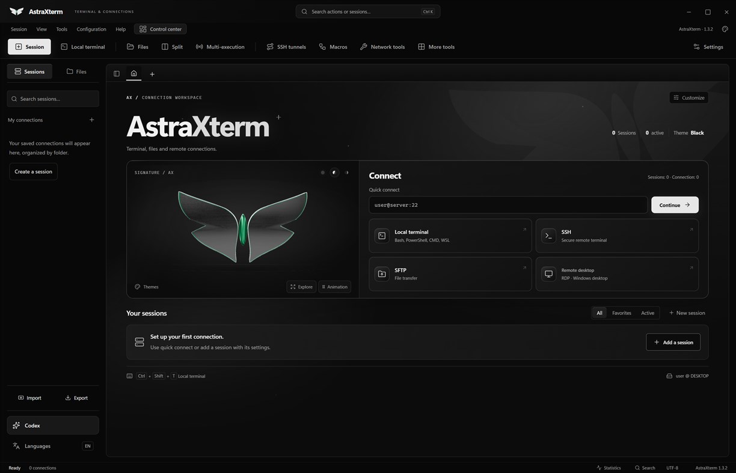Select the half-moon signature style dot
The height and width of the screenshot is (473, 736).
point(346,172)
